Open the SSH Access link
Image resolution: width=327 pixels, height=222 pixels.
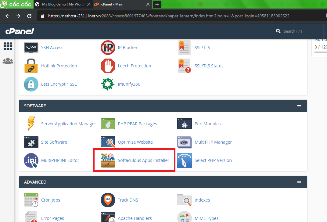pyautogui.click(x=52, y=48)
